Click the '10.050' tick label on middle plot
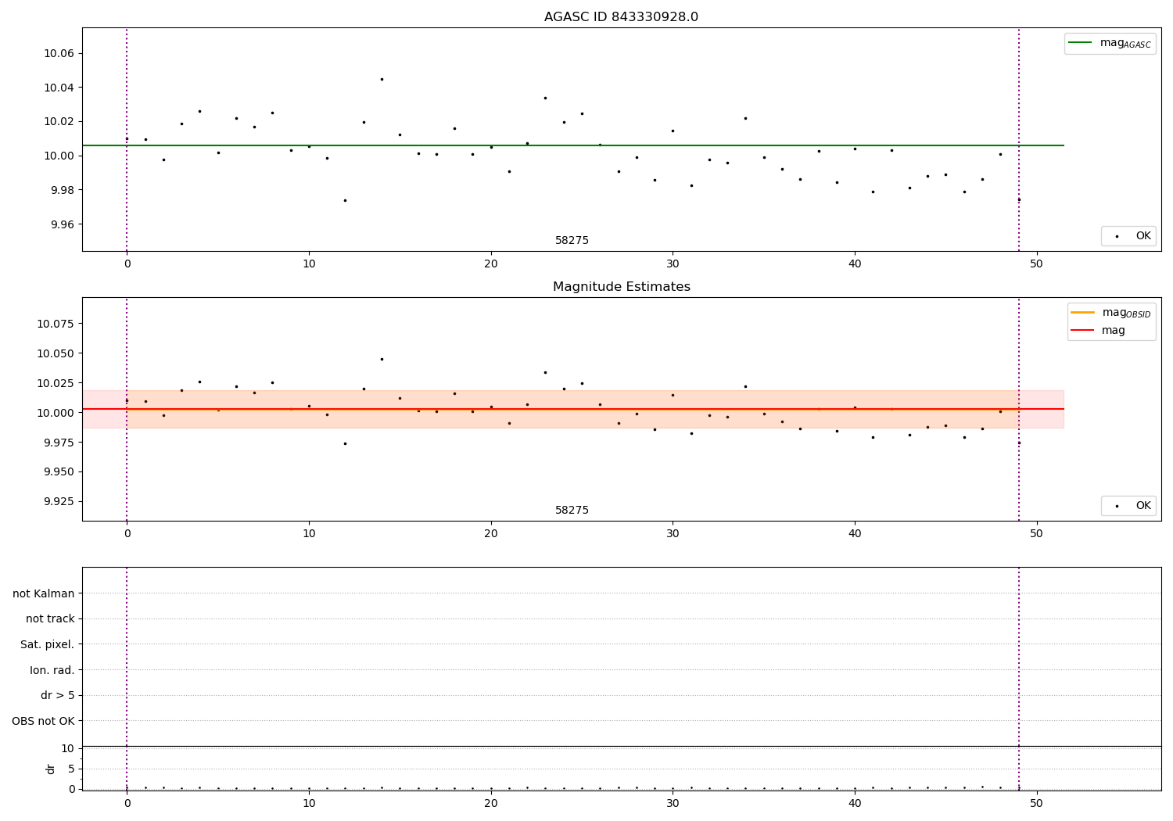The width and height of the screenshot is (1173, 821). coord(56,353)
